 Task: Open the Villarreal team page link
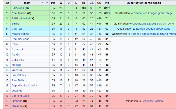point(17,29)
